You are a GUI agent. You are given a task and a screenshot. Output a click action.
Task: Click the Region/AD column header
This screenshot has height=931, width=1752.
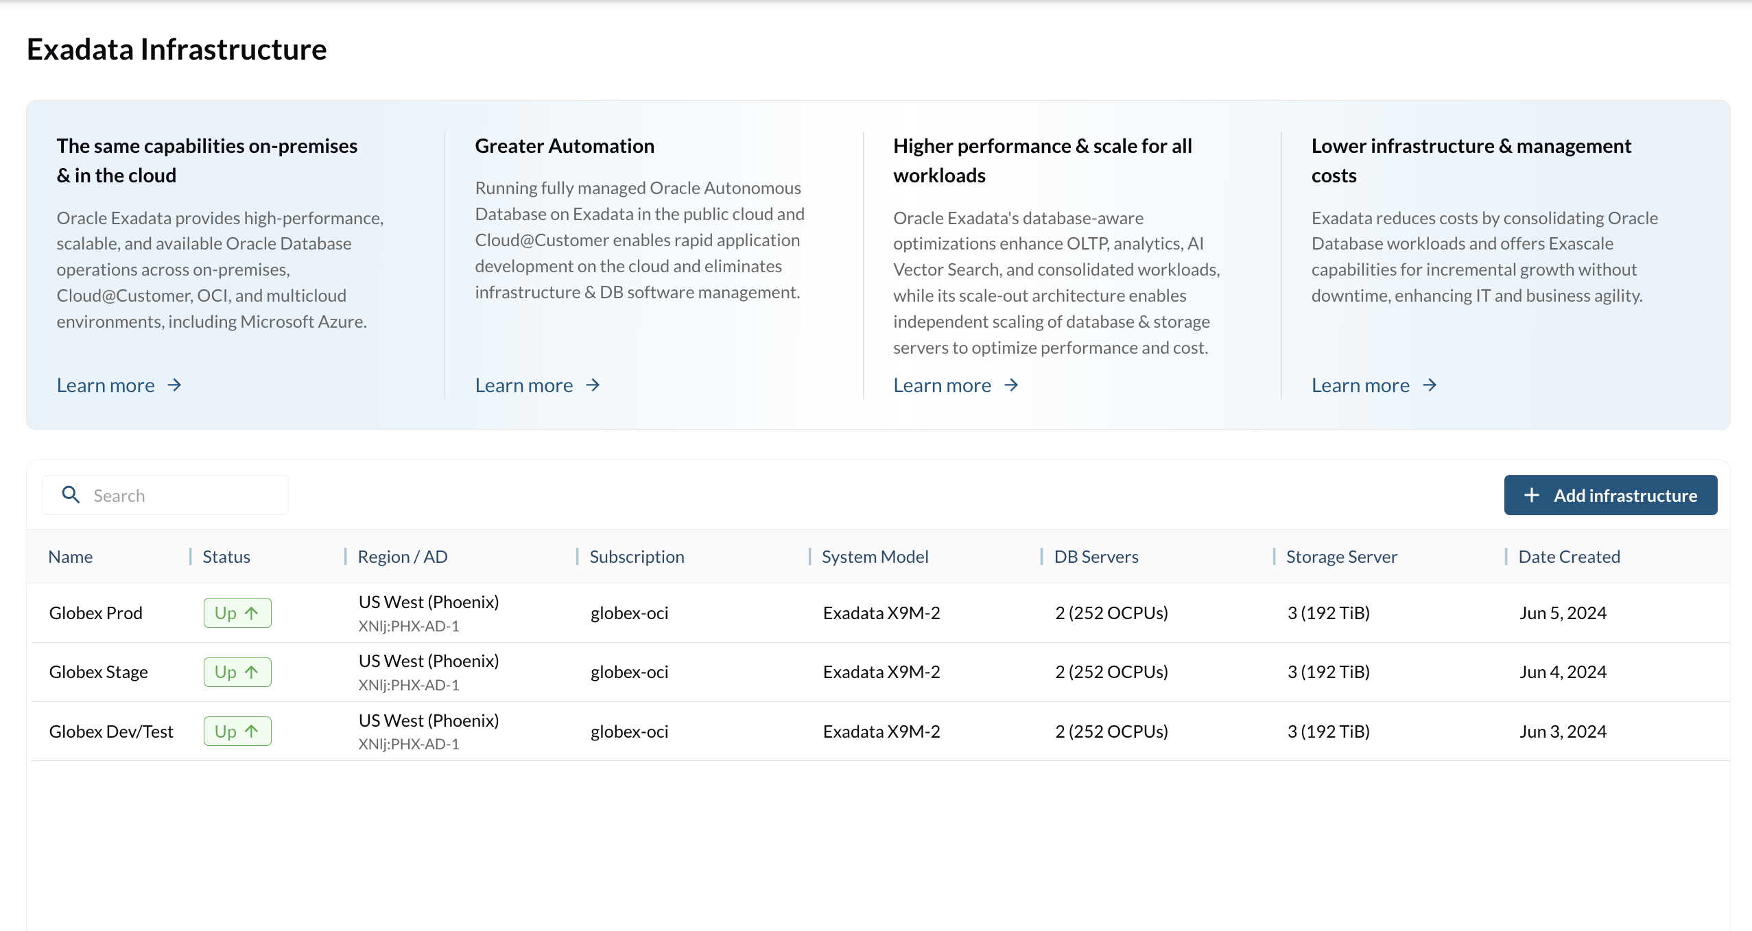(403, 556)
